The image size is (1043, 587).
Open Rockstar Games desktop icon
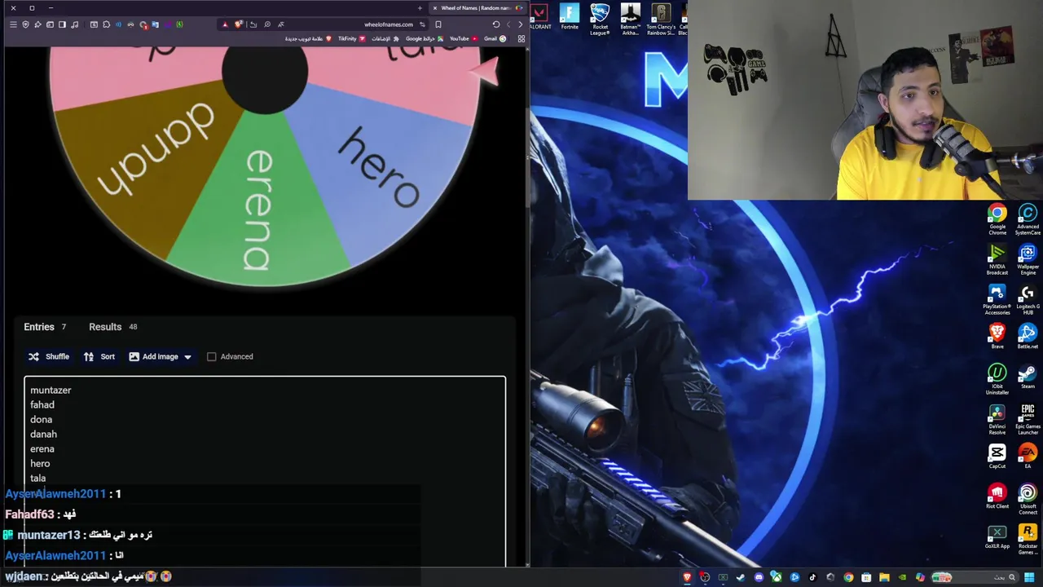coord(1028,540)
